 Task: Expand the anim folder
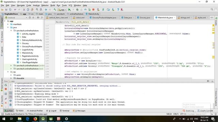11,75
